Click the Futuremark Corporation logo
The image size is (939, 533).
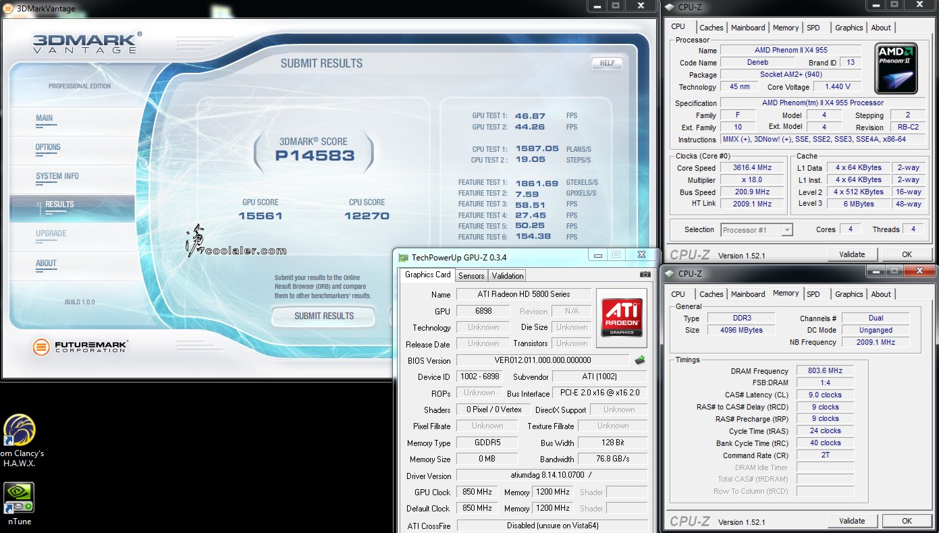click(80, 347)
